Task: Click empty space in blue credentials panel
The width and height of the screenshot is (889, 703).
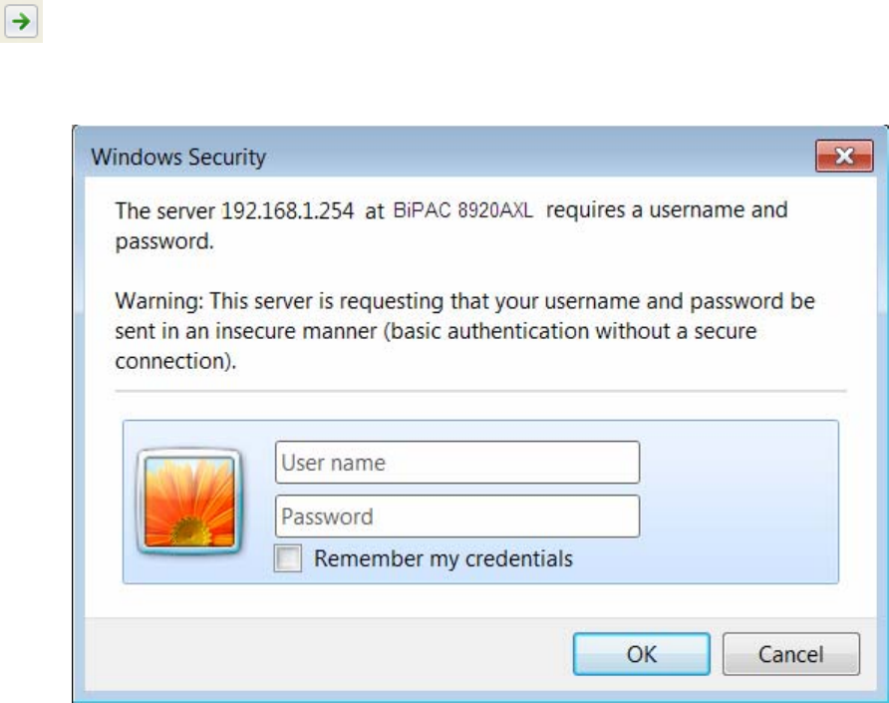Action: pyautogui.click(x=740, y=502)
